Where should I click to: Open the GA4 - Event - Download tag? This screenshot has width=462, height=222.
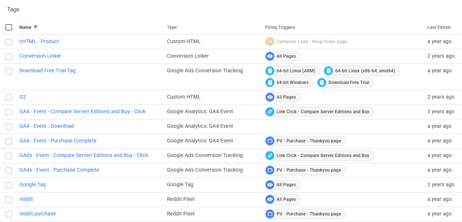[x=46, y=126]
